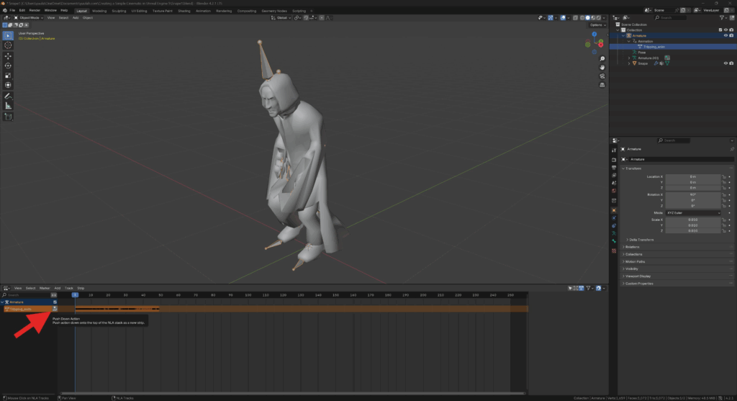Click the camera view icon in viewport

point(602,76)
